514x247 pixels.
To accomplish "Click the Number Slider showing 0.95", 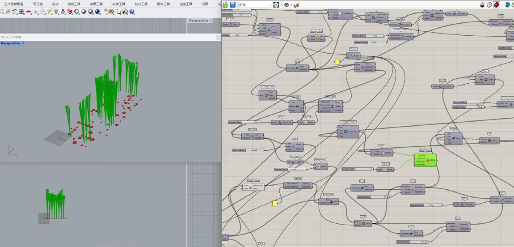I will tap(413, 242).
